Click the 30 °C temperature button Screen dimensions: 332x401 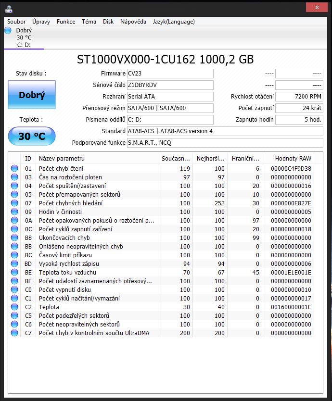32,136
